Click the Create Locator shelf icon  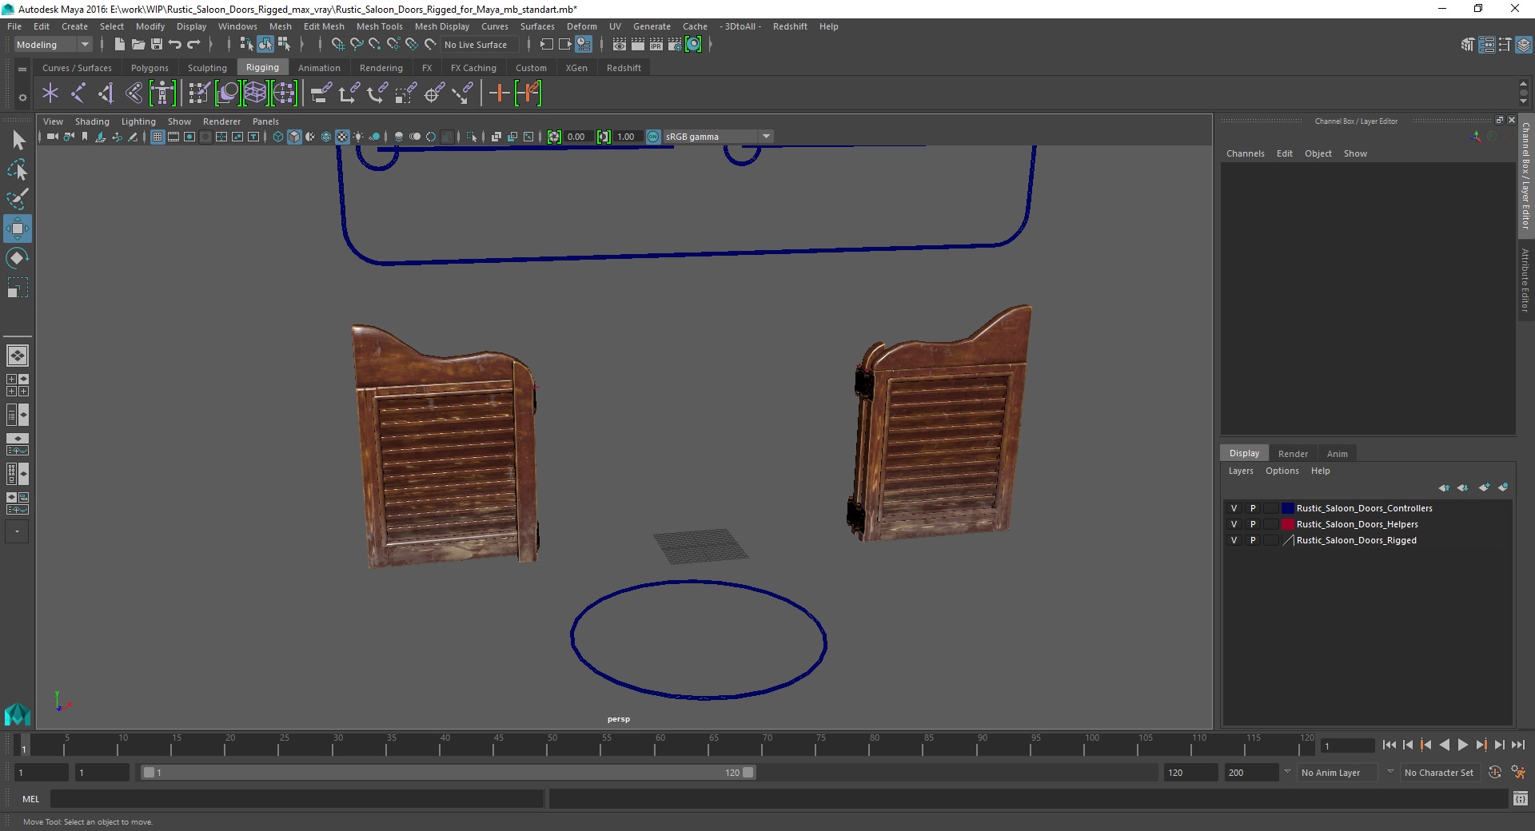(x=50, y=93)
